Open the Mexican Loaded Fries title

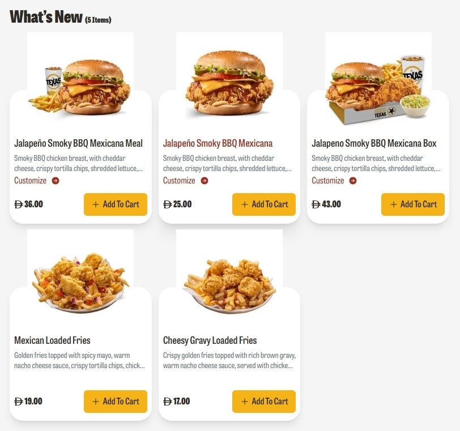[x=52, y=340]
